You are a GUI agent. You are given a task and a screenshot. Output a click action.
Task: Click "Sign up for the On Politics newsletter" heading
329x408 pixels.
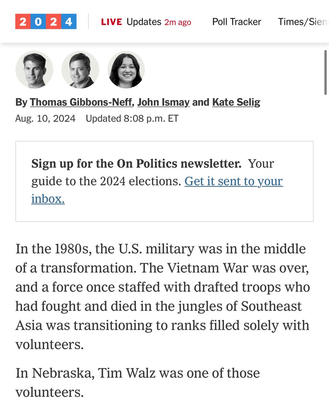click(136, 164)
